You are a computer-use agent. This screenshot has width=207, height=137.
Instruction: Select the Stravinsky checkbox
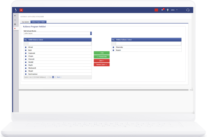(x=113, y=47)
